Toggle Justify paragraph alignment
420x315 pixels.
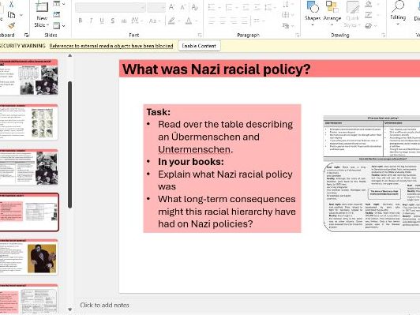pyautogui.click(x=245, y=21)
